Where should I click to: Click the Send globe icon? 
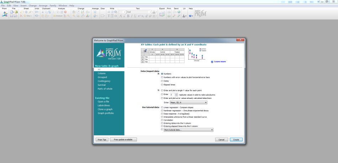[179, 12]
